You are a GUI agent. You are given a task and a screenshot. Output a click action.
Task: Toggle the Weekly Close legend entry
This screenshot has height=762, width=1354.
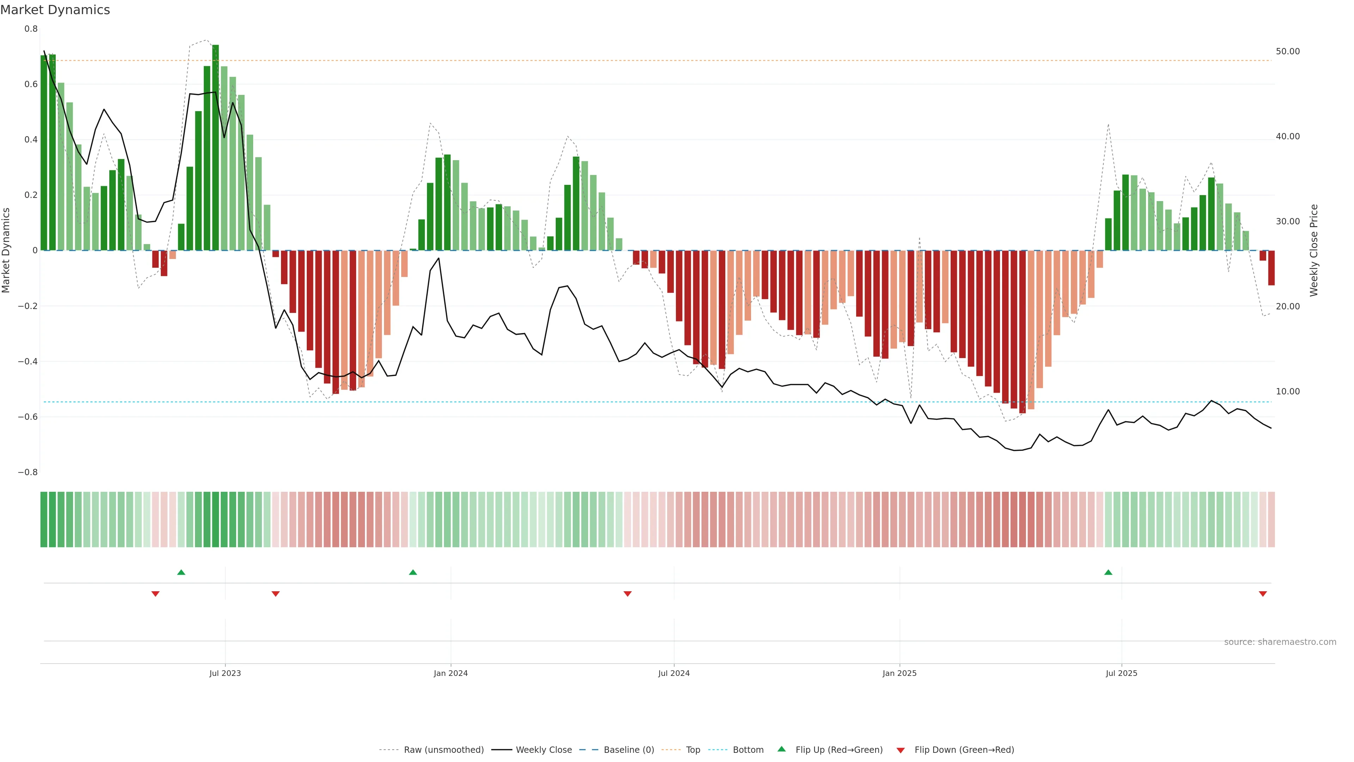(543, 750)
